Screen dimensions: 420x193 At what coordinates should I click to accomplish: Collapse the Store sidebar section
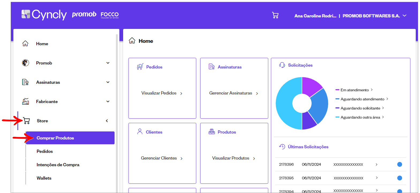pos(107,121)
